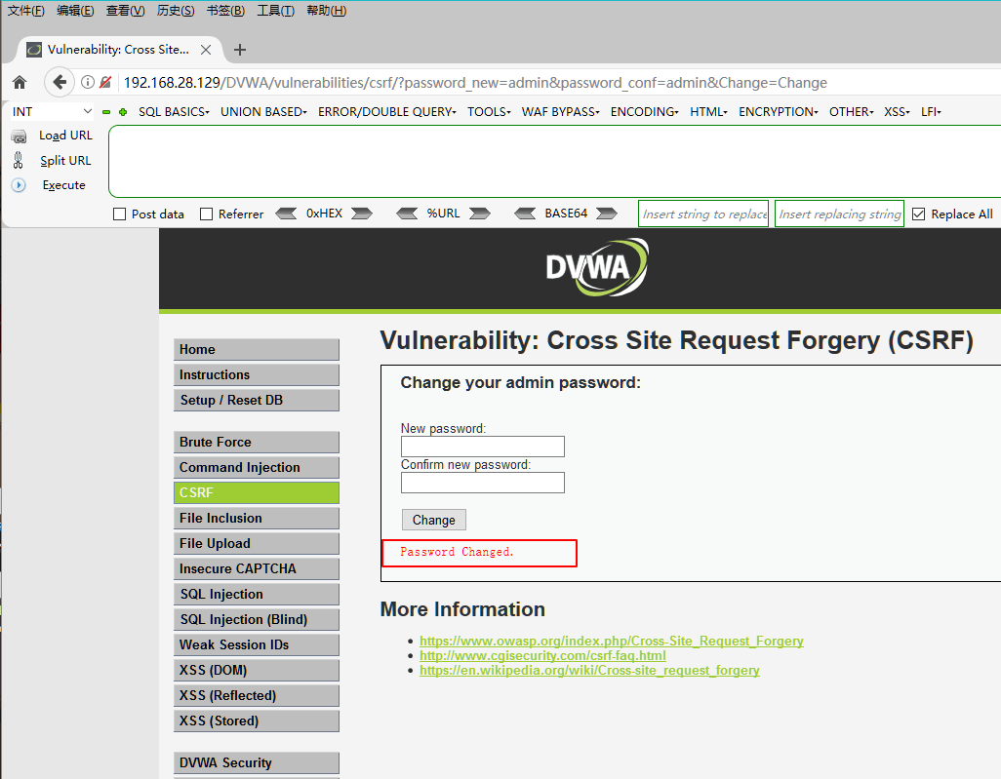This screenshot has width=1001, height=779.
Task: Expand the XSS dropdown in HackBar
Action: click(897, 112)
